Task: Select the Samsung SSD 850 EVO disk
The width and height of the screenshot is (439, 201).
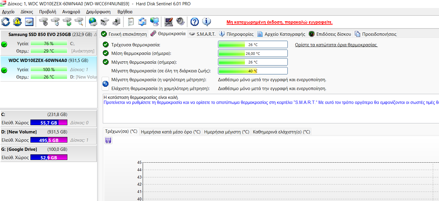Action: pyautogui.click(x=40, y=35)
